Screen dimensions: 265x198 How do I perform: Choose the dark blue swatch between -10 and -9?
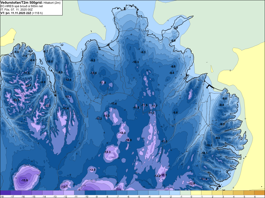(x=90, y=193)
